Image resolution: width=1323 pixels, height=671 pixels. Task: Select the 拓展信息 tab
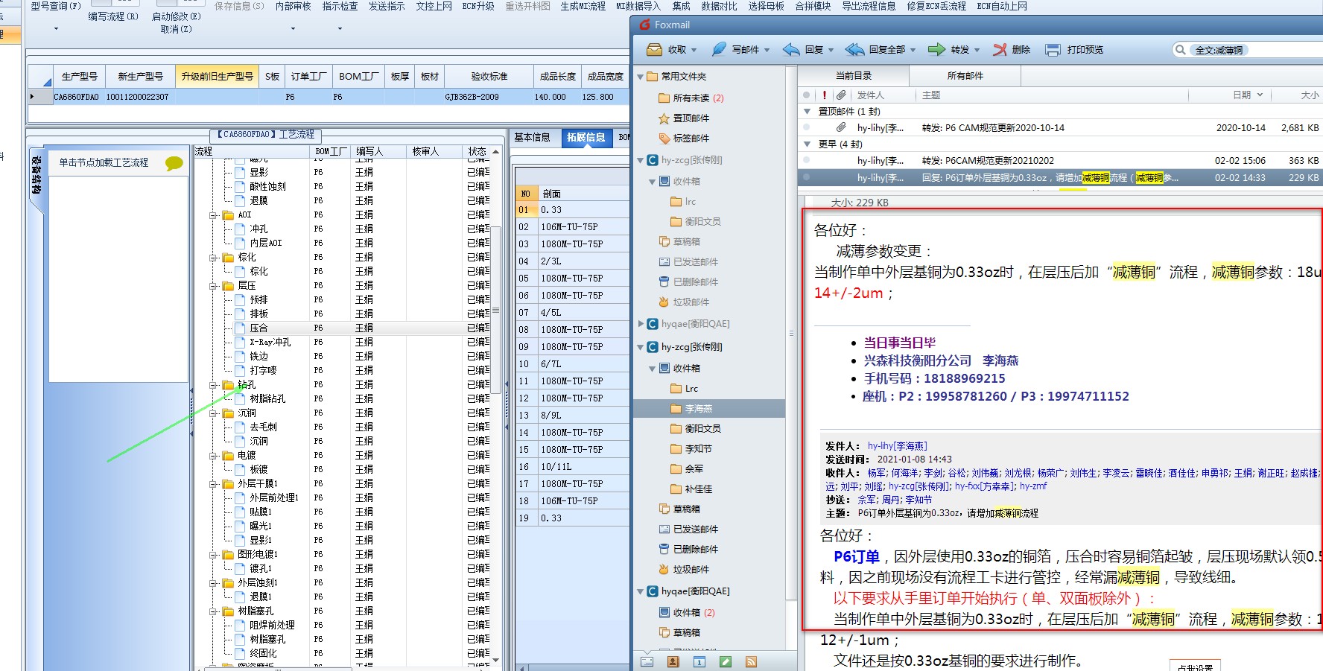586,137
